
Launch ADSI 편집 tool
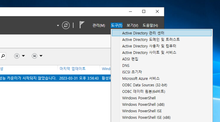pos(162,59)
